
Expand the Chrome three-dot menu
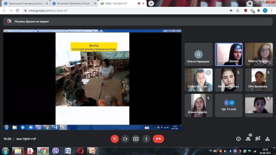point(272,10)
